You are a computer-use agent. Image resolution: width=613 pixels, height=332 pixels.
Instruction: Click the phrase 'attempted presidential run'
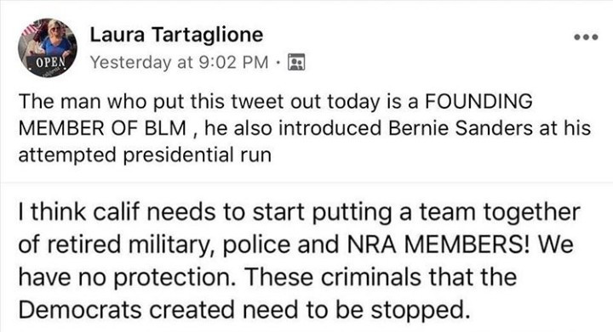point(145,155)
